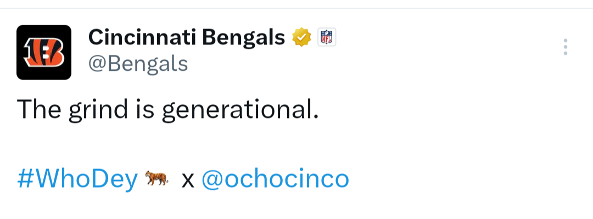Tap the word 'generational' in the tweet

[x=240, y=110]
